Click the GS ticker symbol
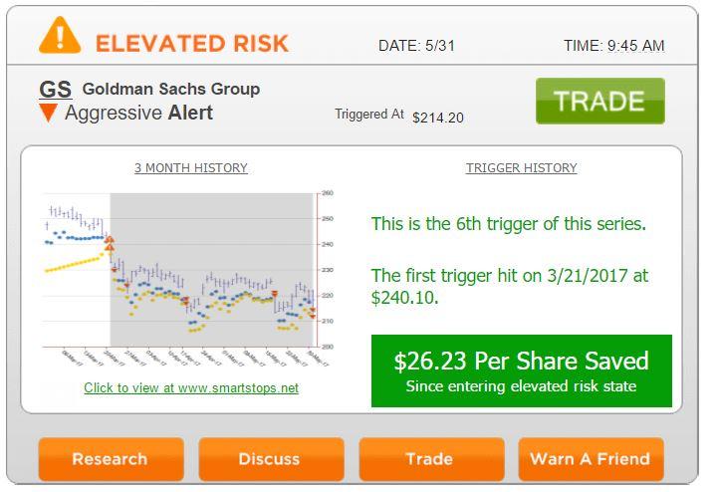 [56, 90]
